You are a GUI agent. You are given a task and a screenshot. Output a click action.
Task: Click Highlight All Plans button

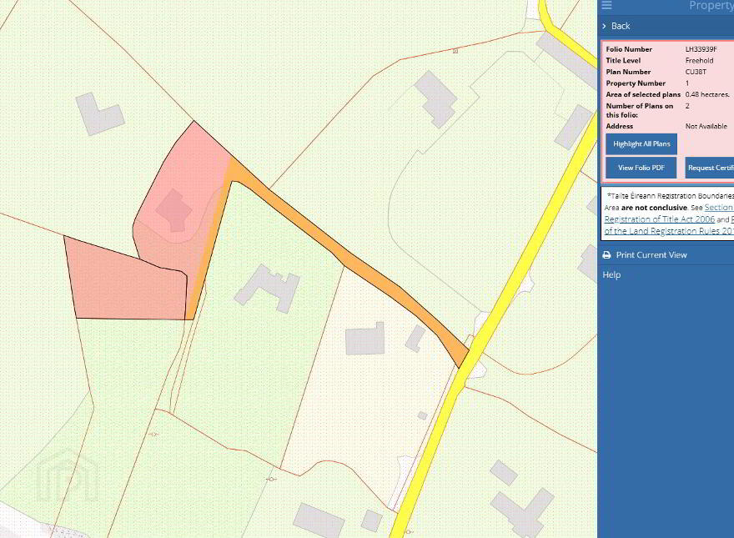click(641, 143)
